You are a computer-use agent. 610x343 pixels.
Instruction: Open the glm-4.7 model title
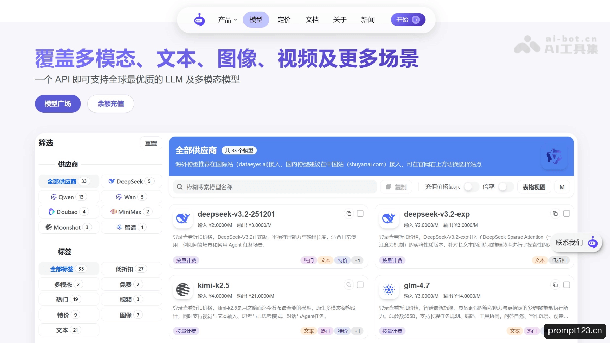click(x=417, y=286)
